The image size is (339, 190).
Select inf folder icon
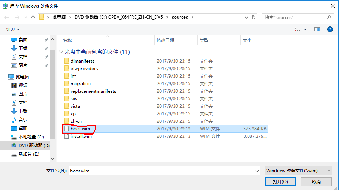pyautogui.click(x=66, y=76)
